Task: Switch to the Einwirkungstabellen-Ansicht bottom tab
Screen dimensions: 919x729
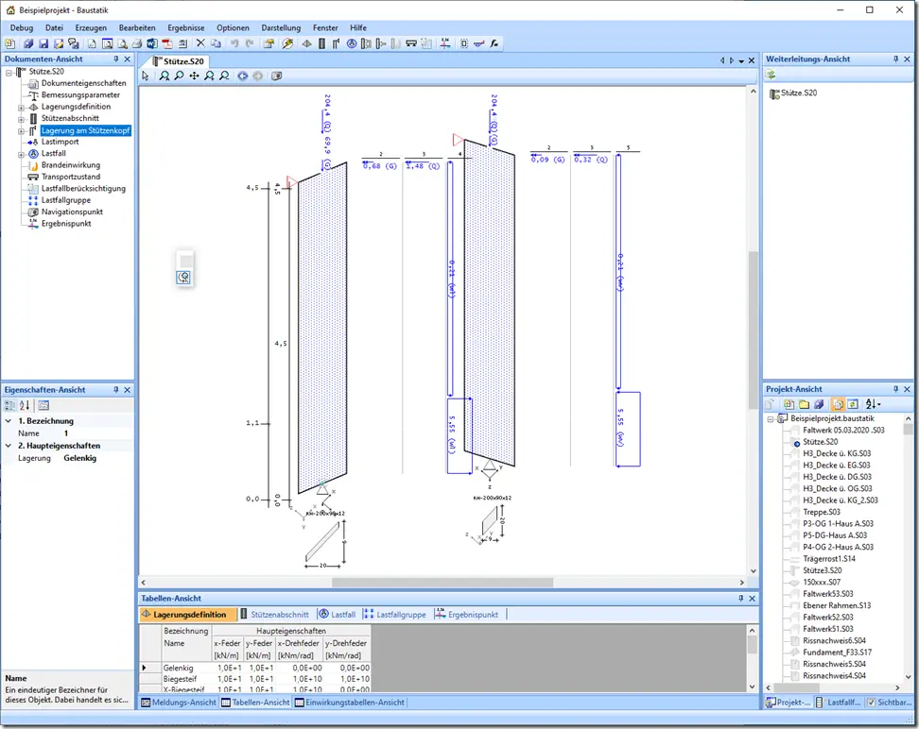Action: [349, 702]
